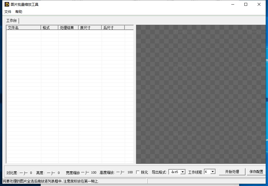This screenshot has width=268, height=186.
Task: Click the 亮度 slider handle
Action: coord(51,173)
